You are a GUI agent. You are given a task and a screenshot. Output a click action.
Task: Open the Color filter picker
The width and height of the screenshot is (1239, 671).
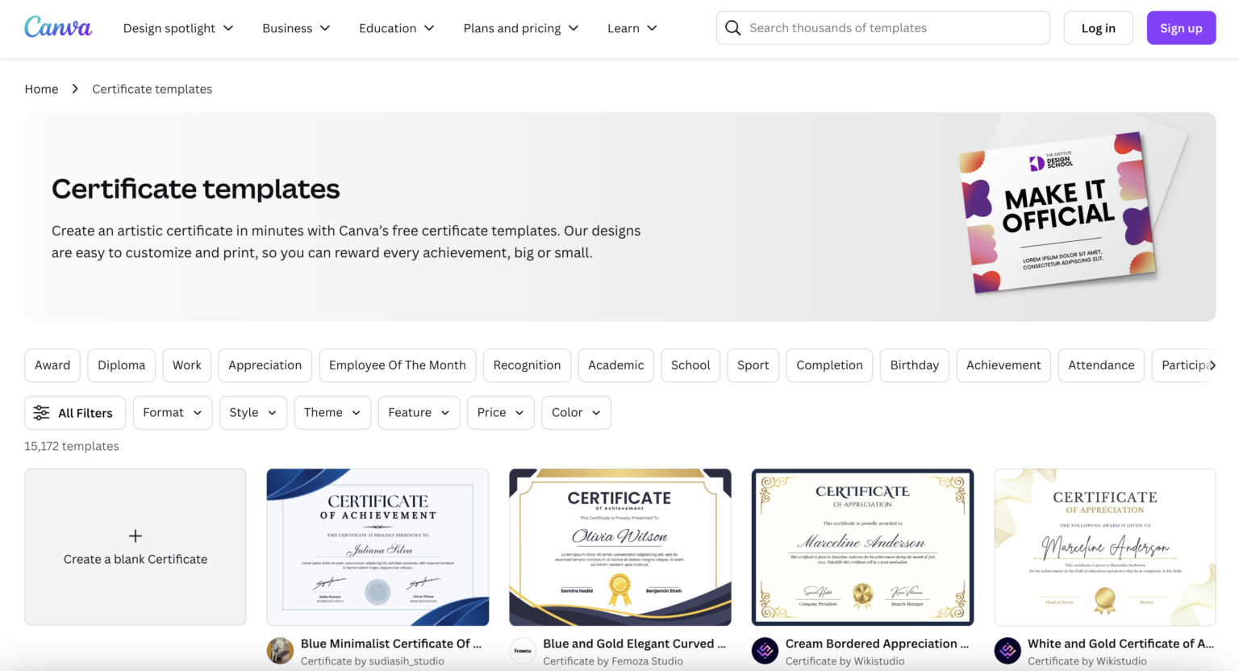tap(575, 412)
